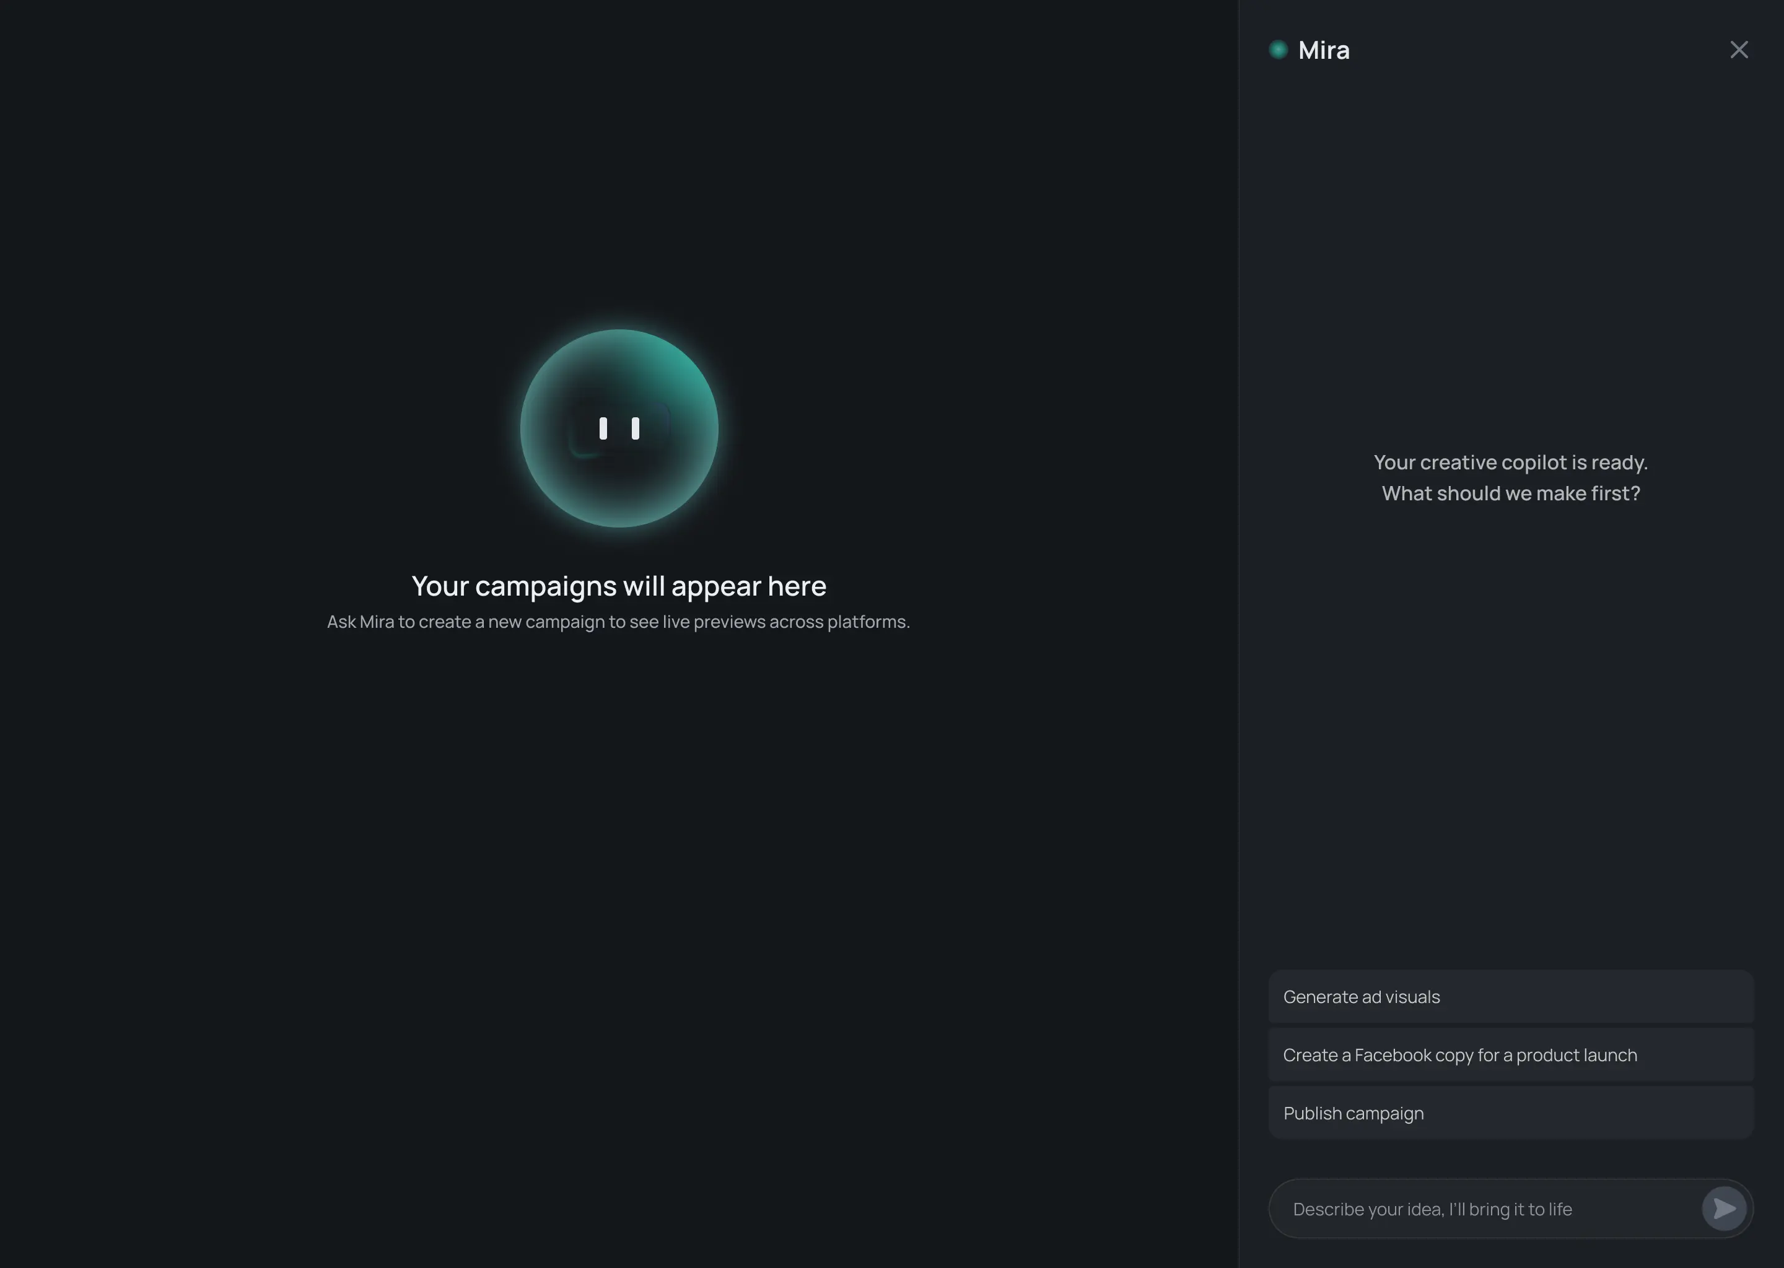This screenshot has height=1268, width=1784.
Task: Select the "Publish campaign" quick action
Action: pyautogui.click(x=1510, y=1113)
